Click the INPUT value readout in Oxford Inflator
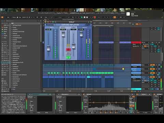 pos(49,29)
